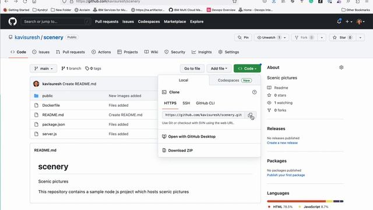Screen dimensions: 373x210
Task: Click the Languages color bar
Action: pyautogui.click(x=305, y=201)
